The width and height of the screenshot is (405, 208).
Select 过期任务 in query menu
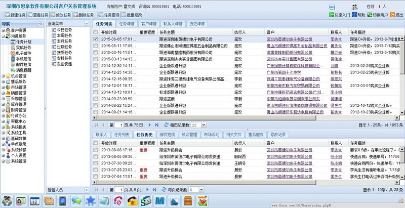(64, 47)
